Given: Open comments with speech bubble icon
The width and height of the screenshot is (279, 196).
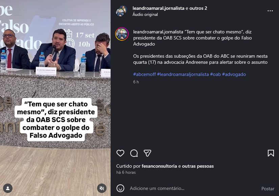Looking at the screenshot, I should [134, 153].
